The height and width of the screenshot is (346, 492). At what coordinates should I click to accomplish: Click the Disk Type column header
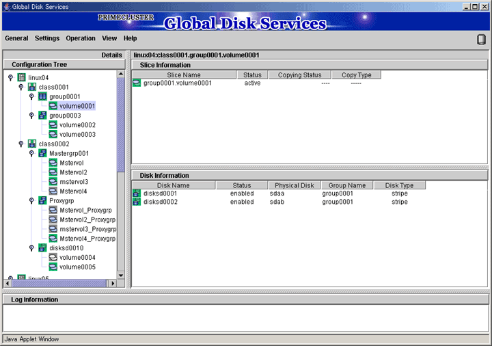(400, 185)
